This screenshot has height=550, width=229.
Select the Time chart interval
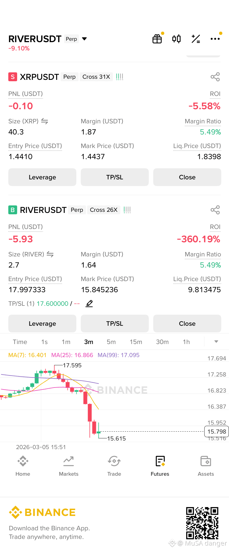(20, 342)
